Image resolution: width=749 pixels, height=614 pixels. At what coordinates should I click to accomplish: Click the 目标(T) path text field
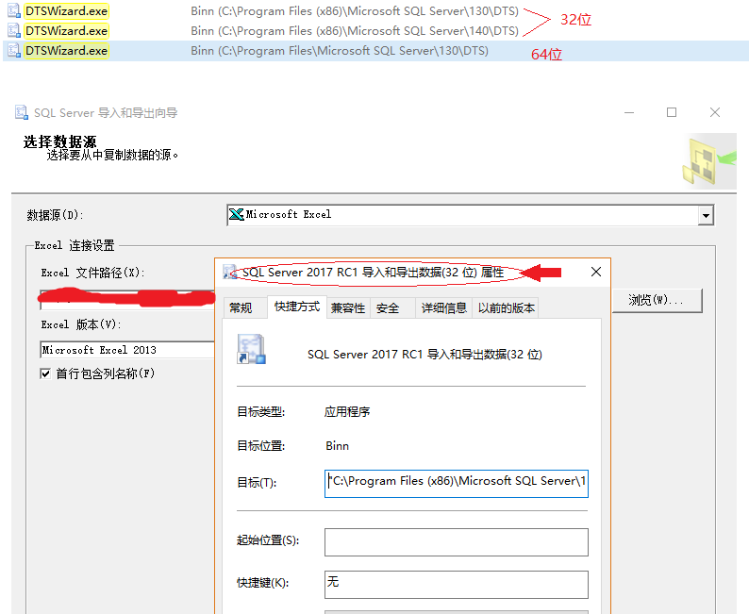(457, 484)
